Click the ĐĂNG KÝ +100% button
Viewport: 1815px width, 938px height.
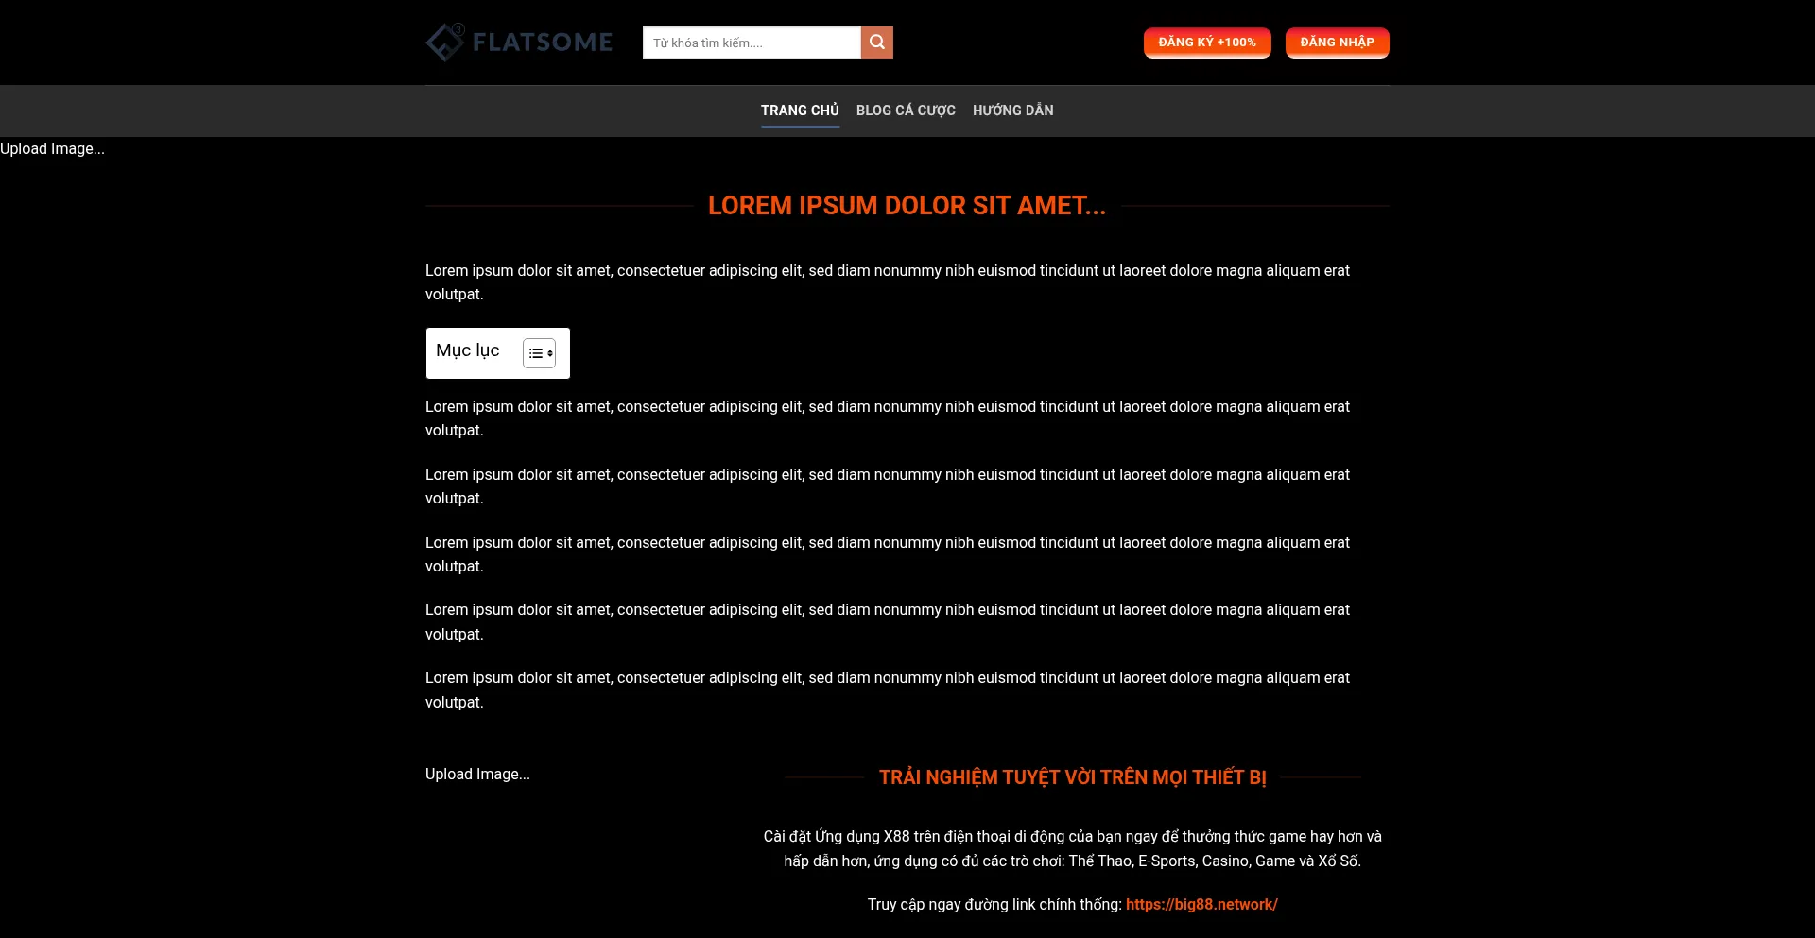1207,43
